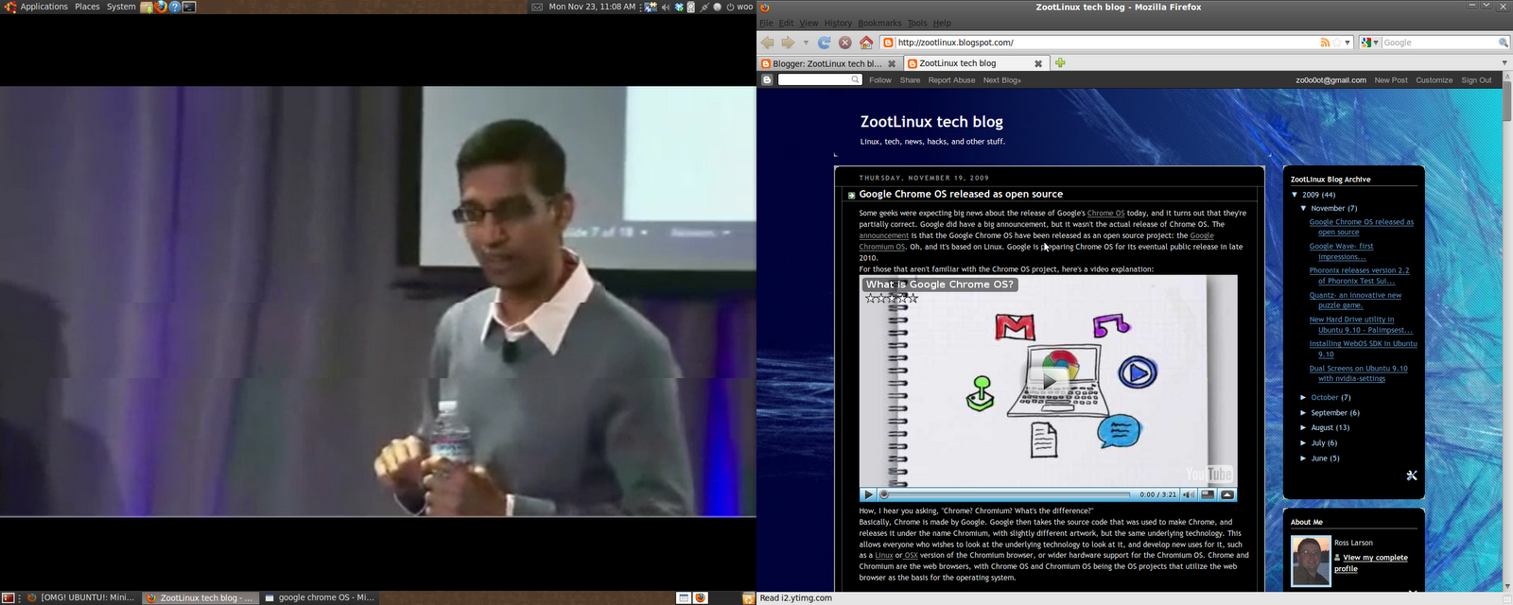
Task: Open Google Wave- first impressions link
Action: pyautogui.click(x=1342, y=251)
